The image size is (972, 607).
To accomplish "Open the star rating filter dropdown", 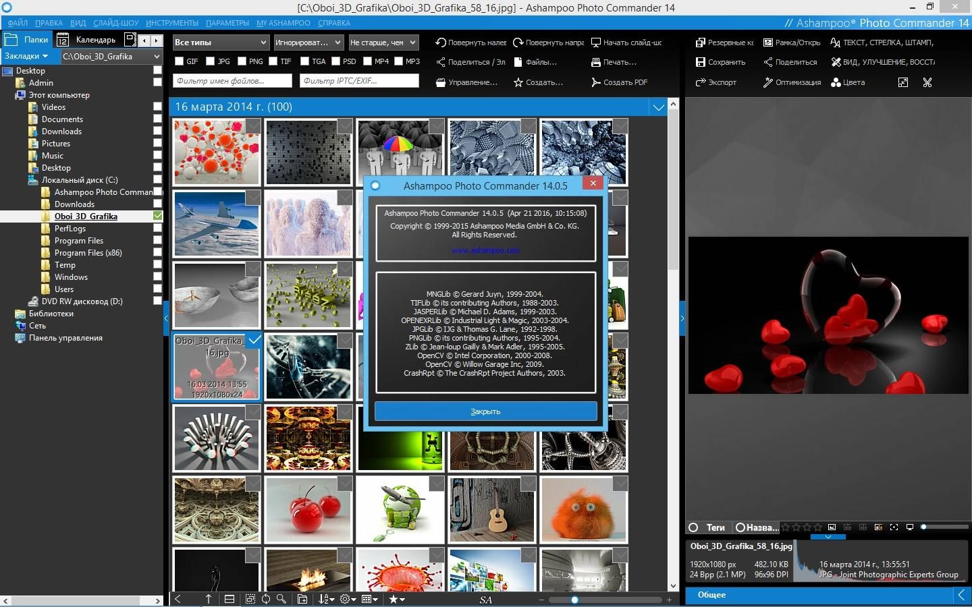I will tap(397, 599).
